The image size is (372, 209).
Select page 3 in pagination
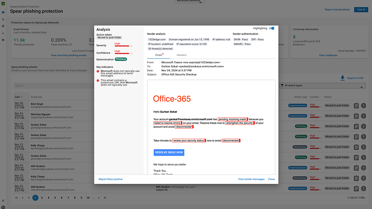(x=42, y=198)
